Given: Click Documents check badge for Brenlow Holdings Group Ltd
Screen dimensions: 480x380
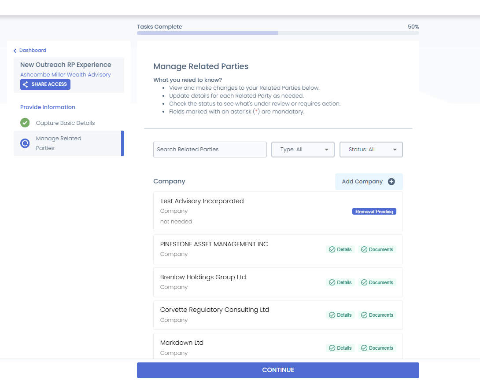Looking at the screenshot, I should pyautogui.click(x=377, y=282).
